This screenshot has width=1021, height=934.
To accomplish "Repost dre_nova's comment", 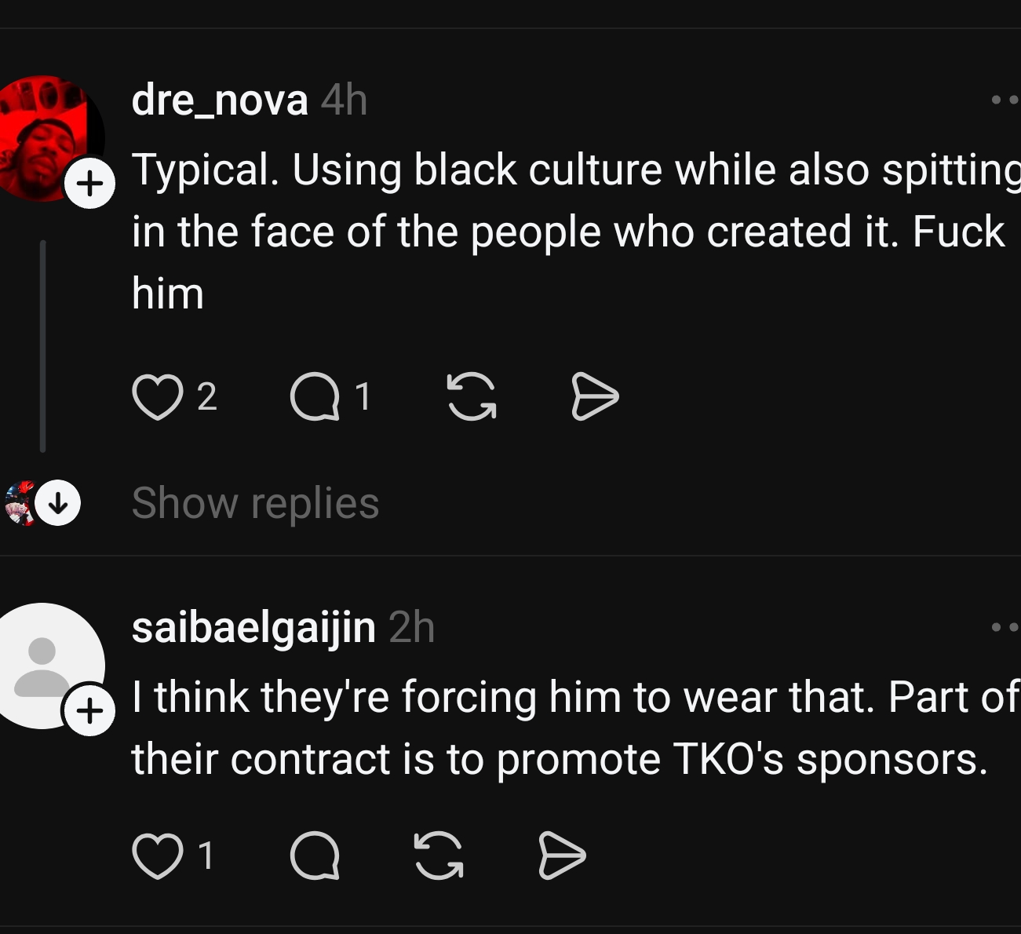I will point(471,396).
